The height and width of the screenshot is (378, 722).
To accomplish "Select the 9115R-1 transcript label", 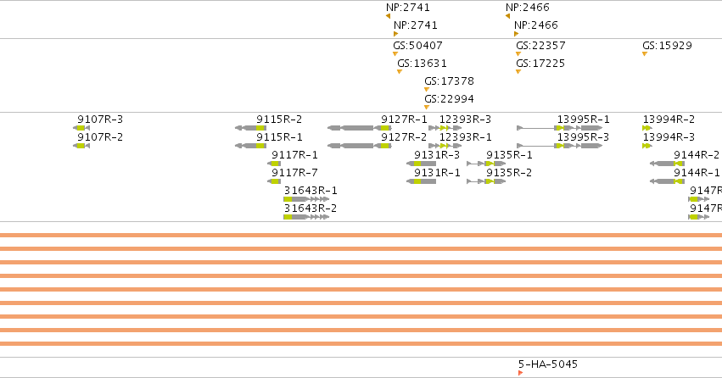I will click(x=279, y=137).
